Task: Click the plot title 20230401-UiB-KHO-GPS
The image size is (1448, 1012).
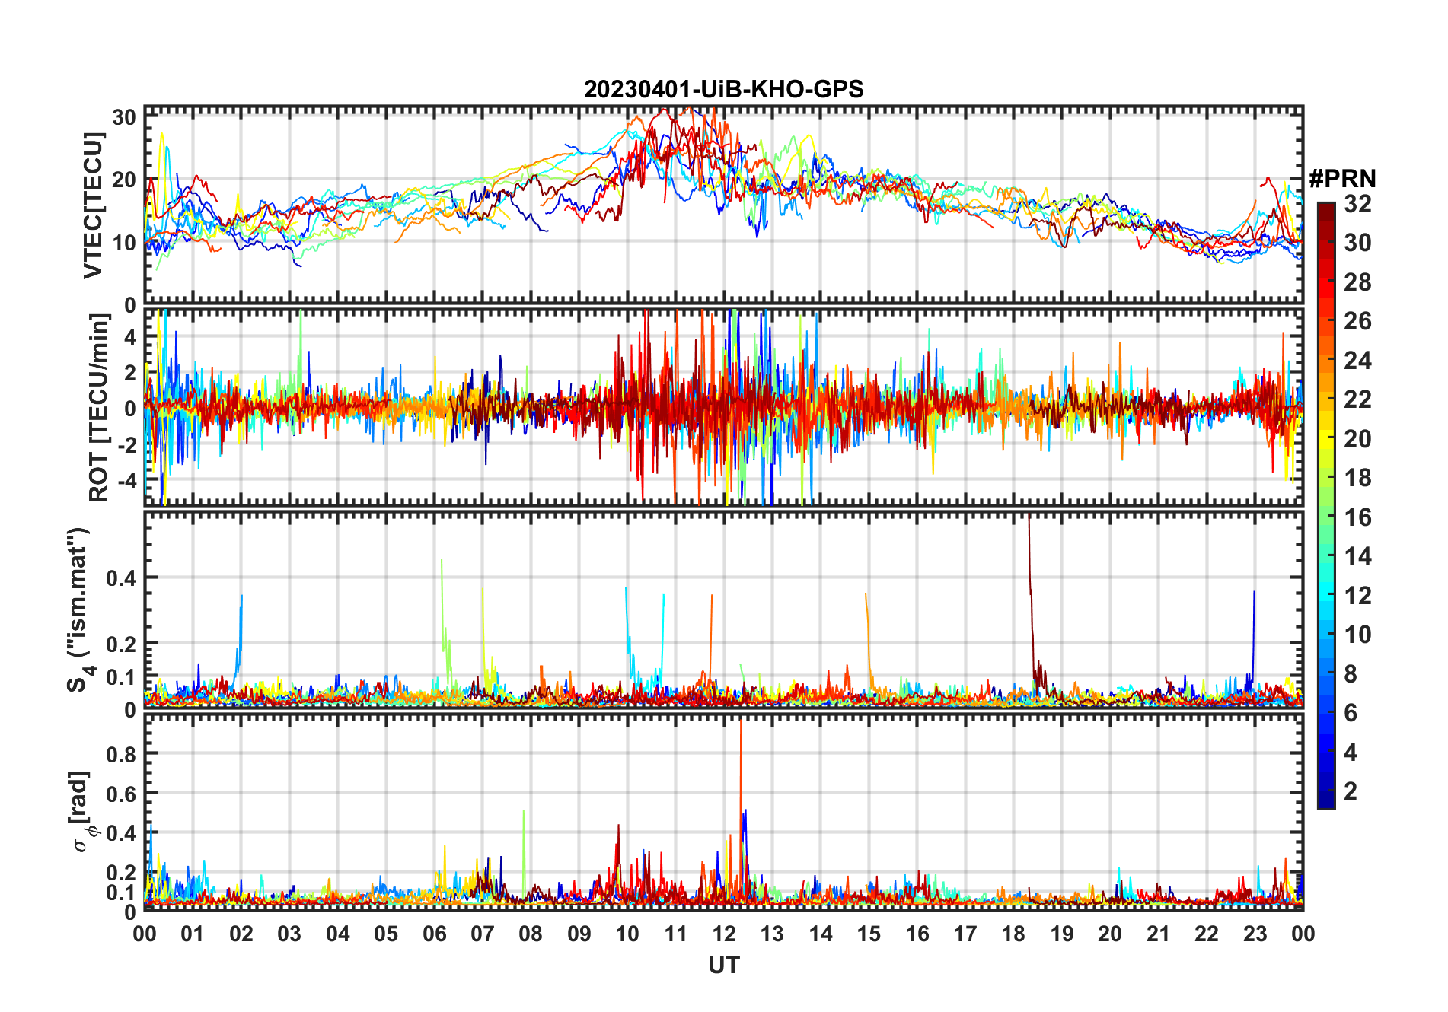Action: tap(723, 89)
